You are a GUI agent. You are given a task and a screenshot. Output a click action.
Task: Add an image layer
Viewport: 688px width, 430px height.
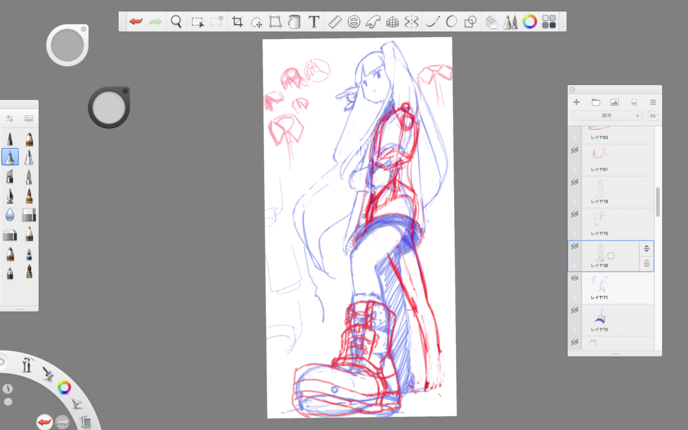pyautogui.click(x=615, y=102)
